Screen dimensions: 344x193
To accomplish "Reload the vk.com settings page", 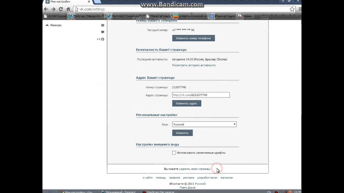I will (61, 9).
